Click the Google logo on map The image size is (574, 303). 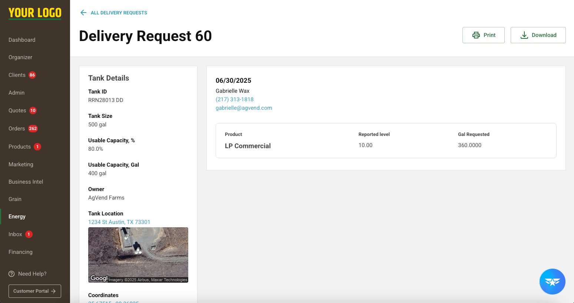tap(99, 278)
